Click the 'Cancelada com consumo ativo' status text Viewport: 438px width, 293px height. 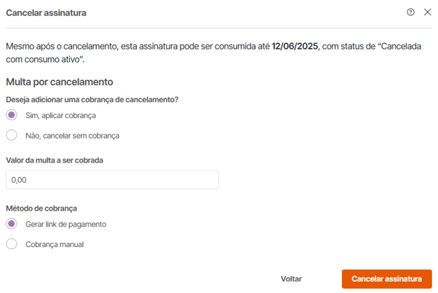tap(213, 52)
